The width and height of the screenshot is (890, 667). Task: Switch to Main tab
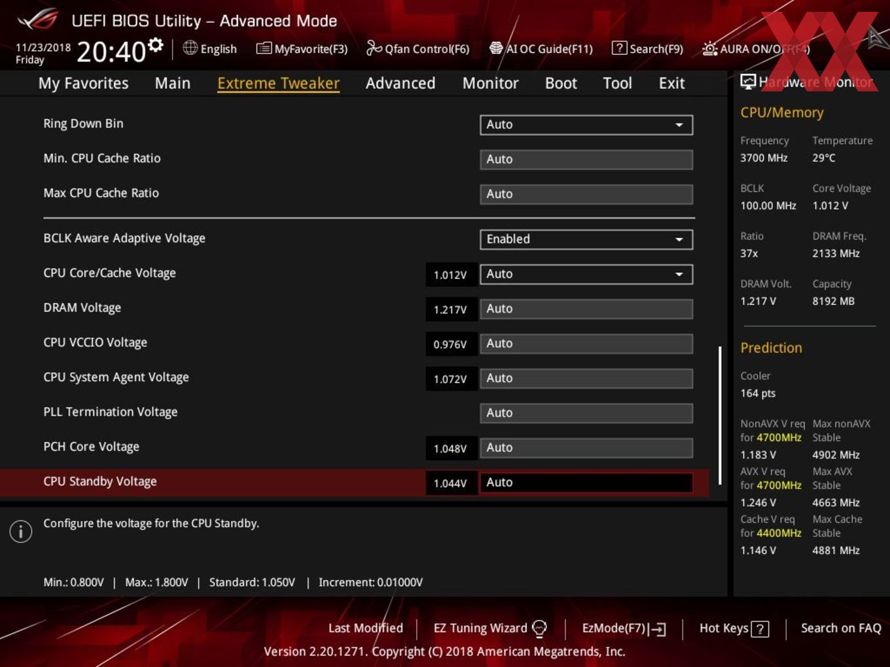173,83
